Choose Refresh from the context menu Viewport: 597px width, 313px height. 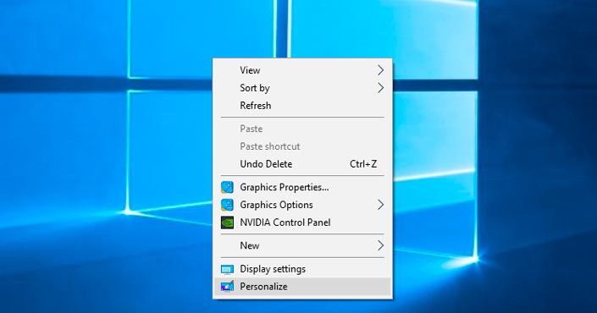(x=302, y=106)
